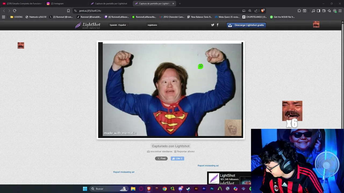
Task: Click Descarga Lightshot gratis button
Action: [246, 25]
